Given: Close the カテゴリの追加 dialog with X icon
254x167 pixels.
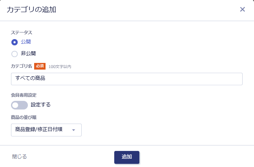Looking at the screenshot, I should coord(242,9).
